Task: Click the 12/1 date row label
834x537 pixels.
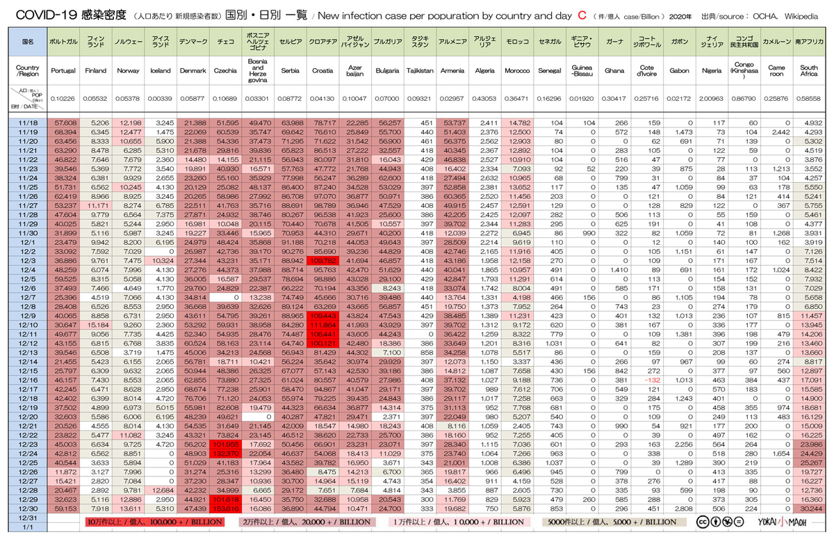Action: [x=27, y=241]
